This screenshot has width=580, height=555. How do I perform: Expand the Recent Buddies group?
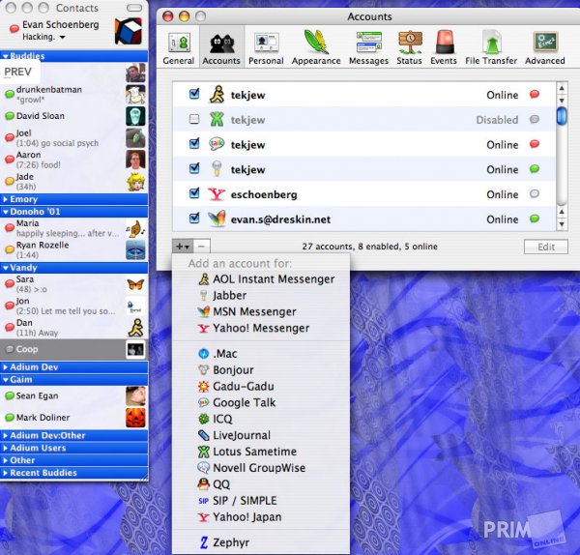click(x=5, y=473)
